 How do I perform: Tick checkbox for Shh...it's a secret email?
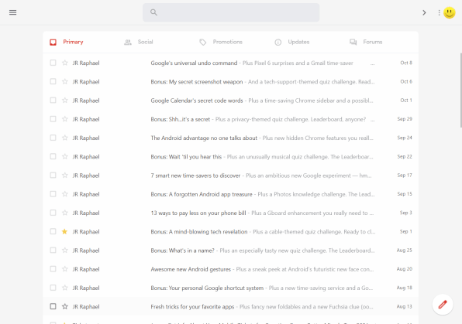point(53,119)
